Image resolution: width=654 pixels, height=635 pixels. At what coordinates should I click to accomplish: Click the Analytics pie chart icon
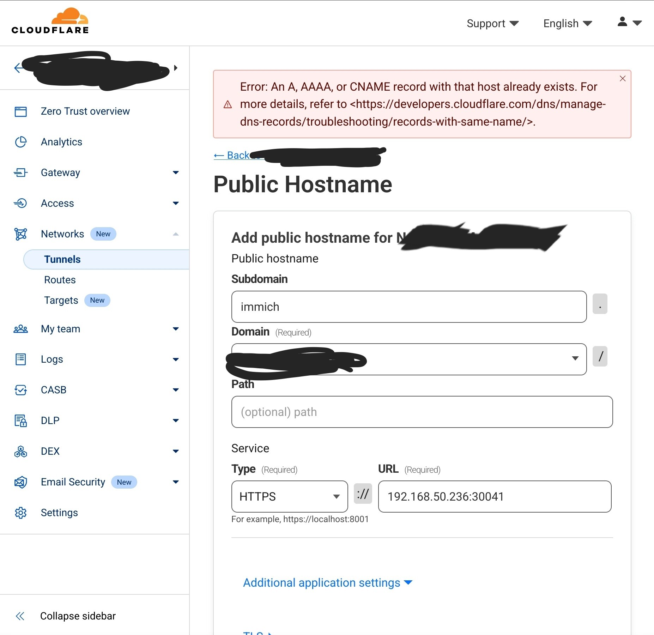(x=20, y=142)
